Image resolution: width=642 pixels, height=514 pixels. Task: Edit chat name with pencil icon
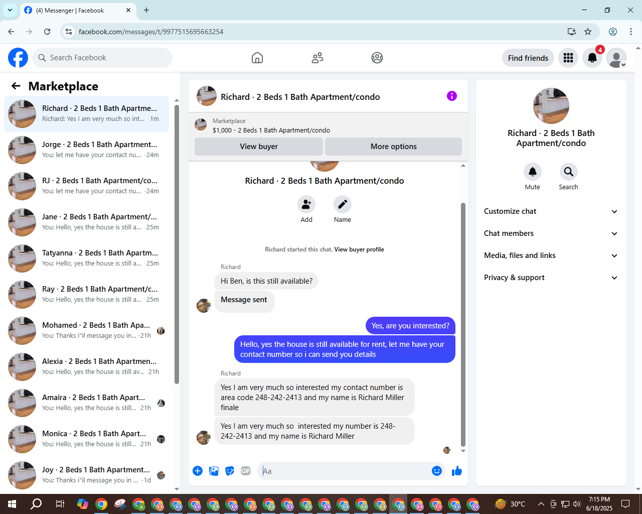click(x=343, y=204)
